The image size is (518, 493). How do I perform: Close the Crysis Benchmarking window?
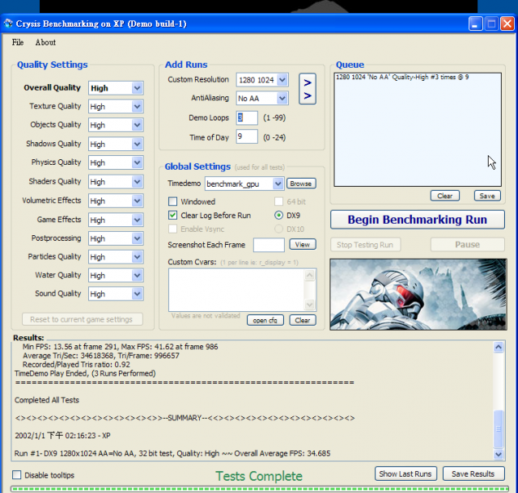507,23
